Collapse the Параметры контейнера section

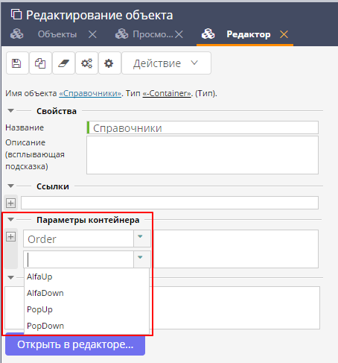point(10,219)
